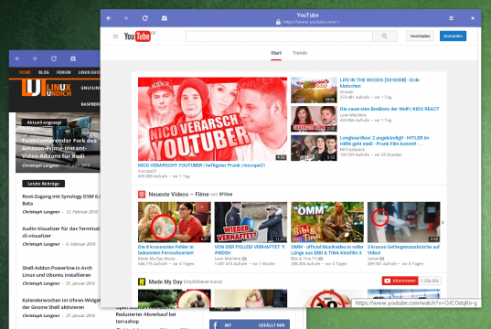491x329 pixels.
Task: Click the LIFE IN THE WOODS thumbnail
Action: [314, 90]
